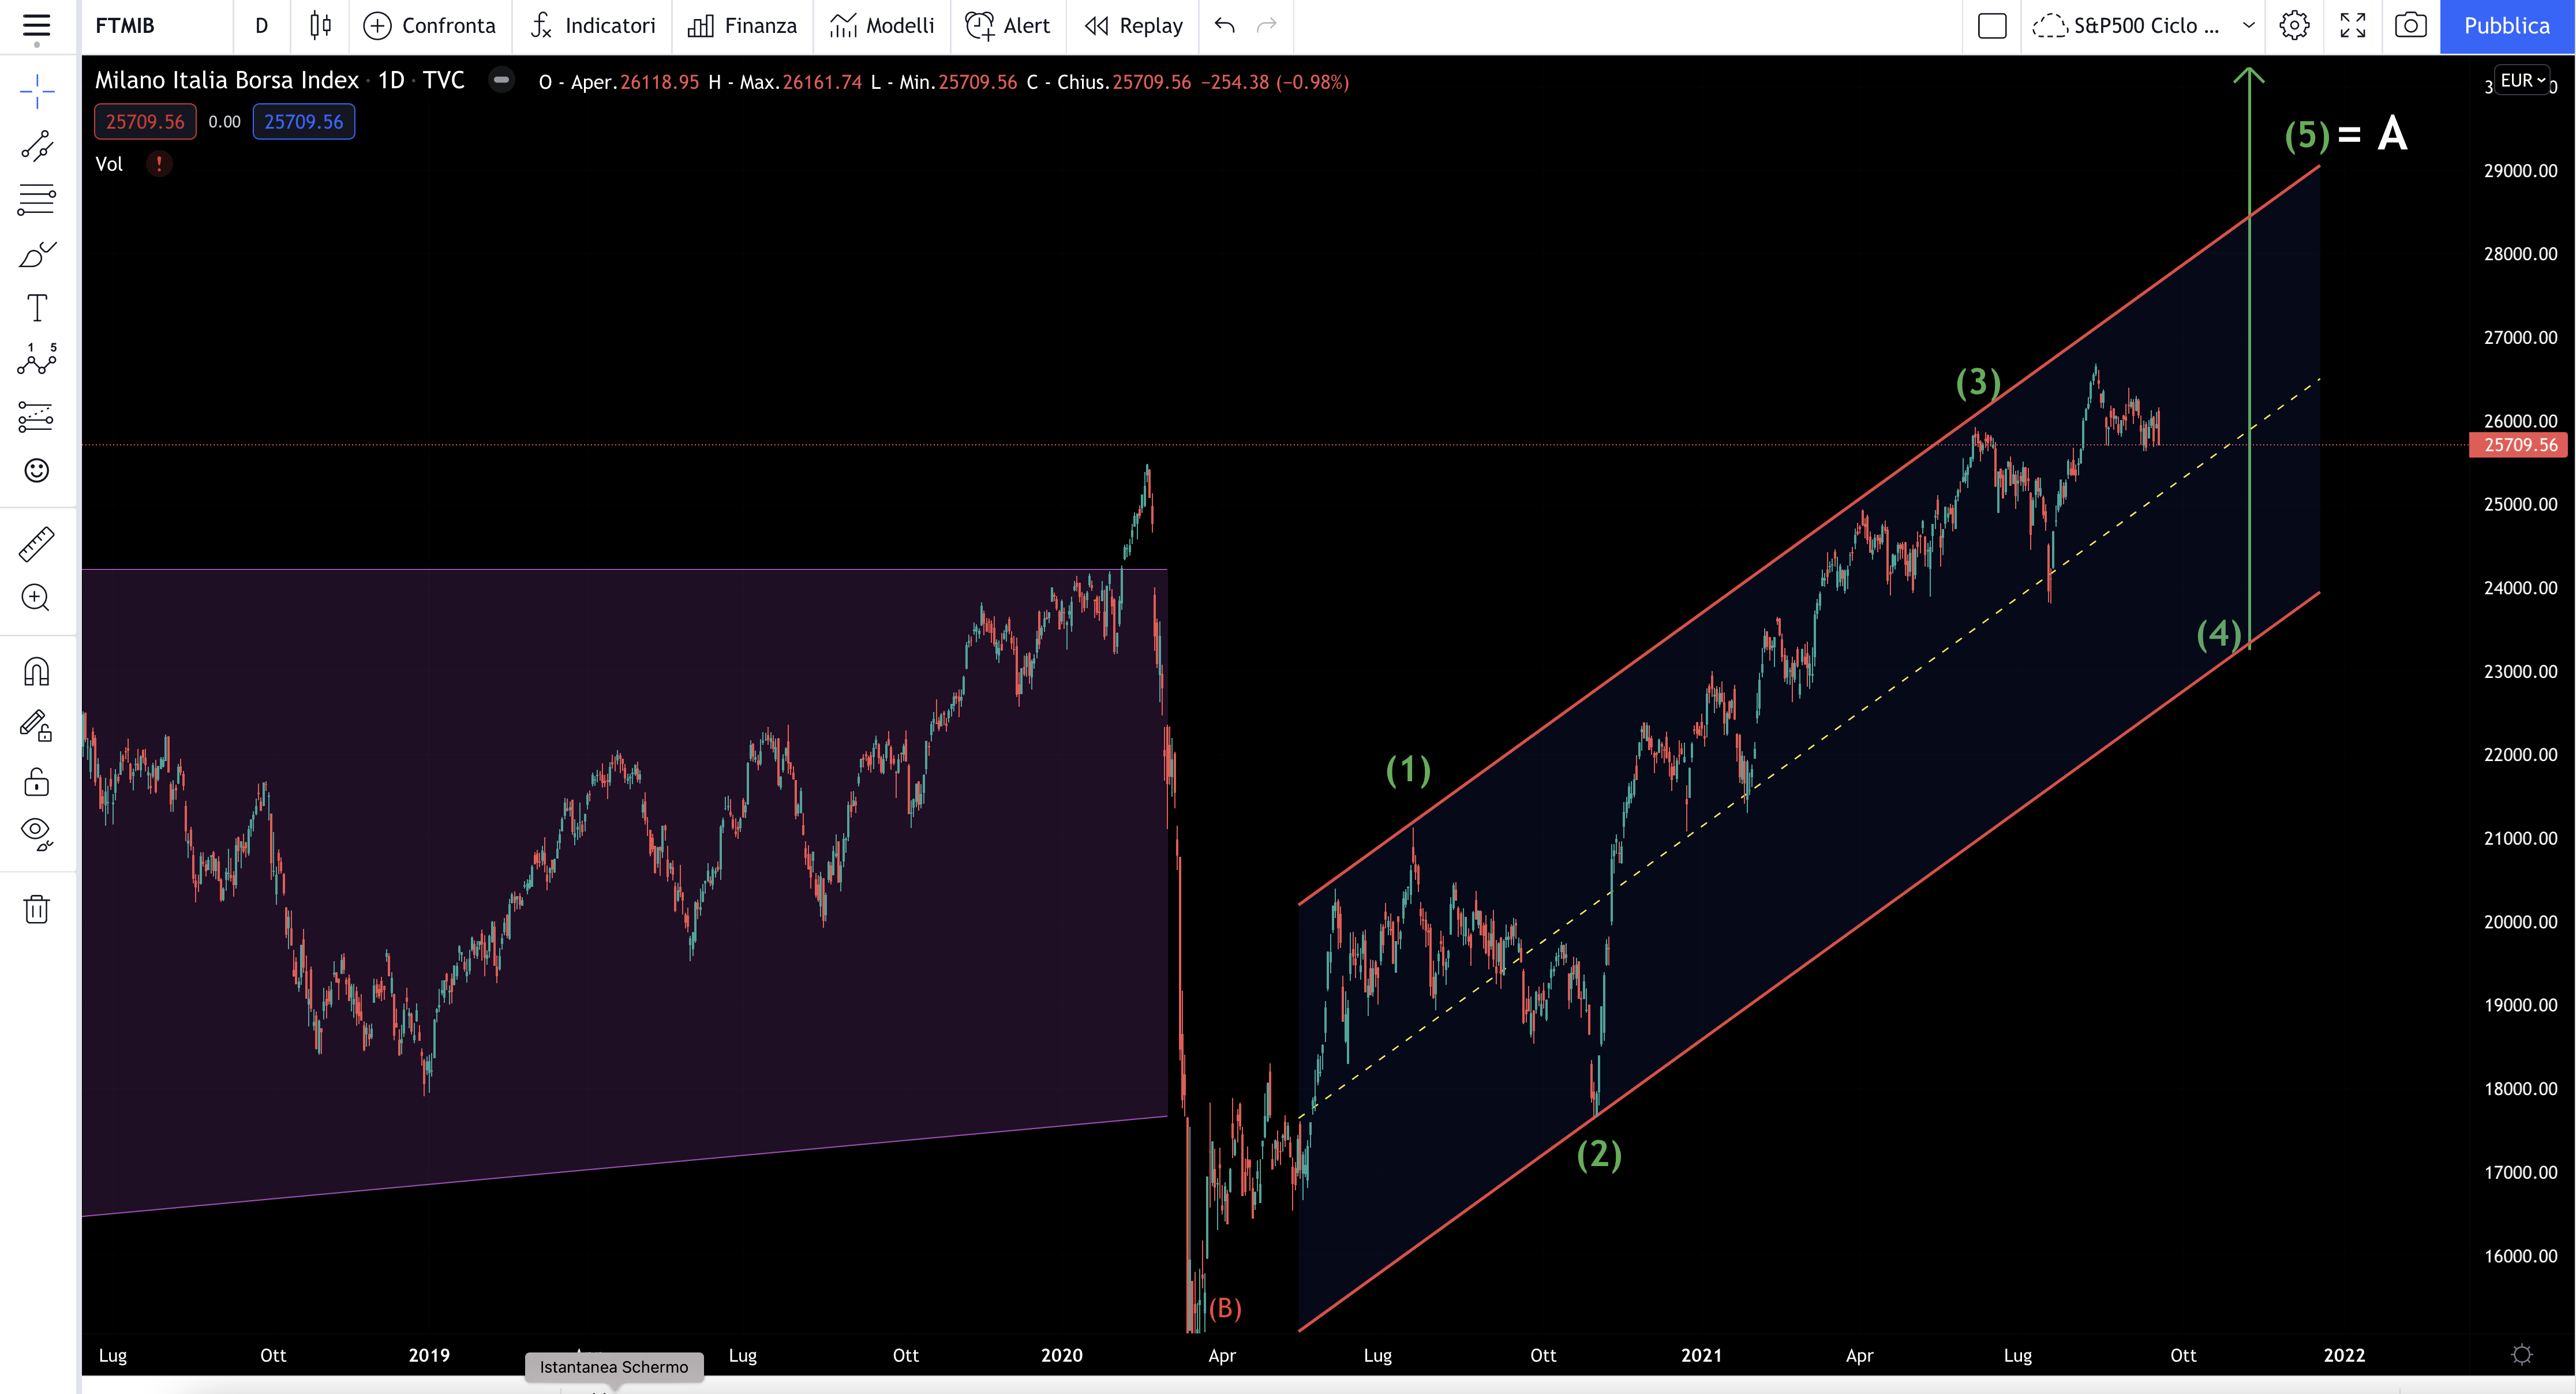Click the current price label 25709.56 on axis
This screenshot has width=2576, height=1394.
2520,445
